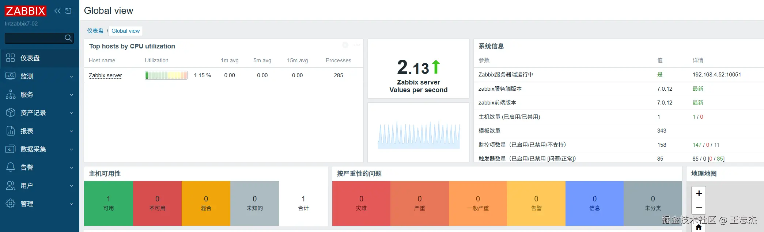
Task: Click the 模板数量 value 343
Action: coord(662,131)
